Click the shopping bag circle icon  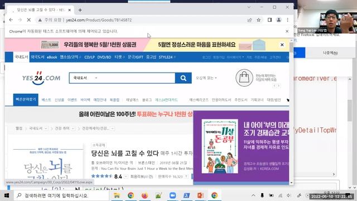[x=244, y=78]
